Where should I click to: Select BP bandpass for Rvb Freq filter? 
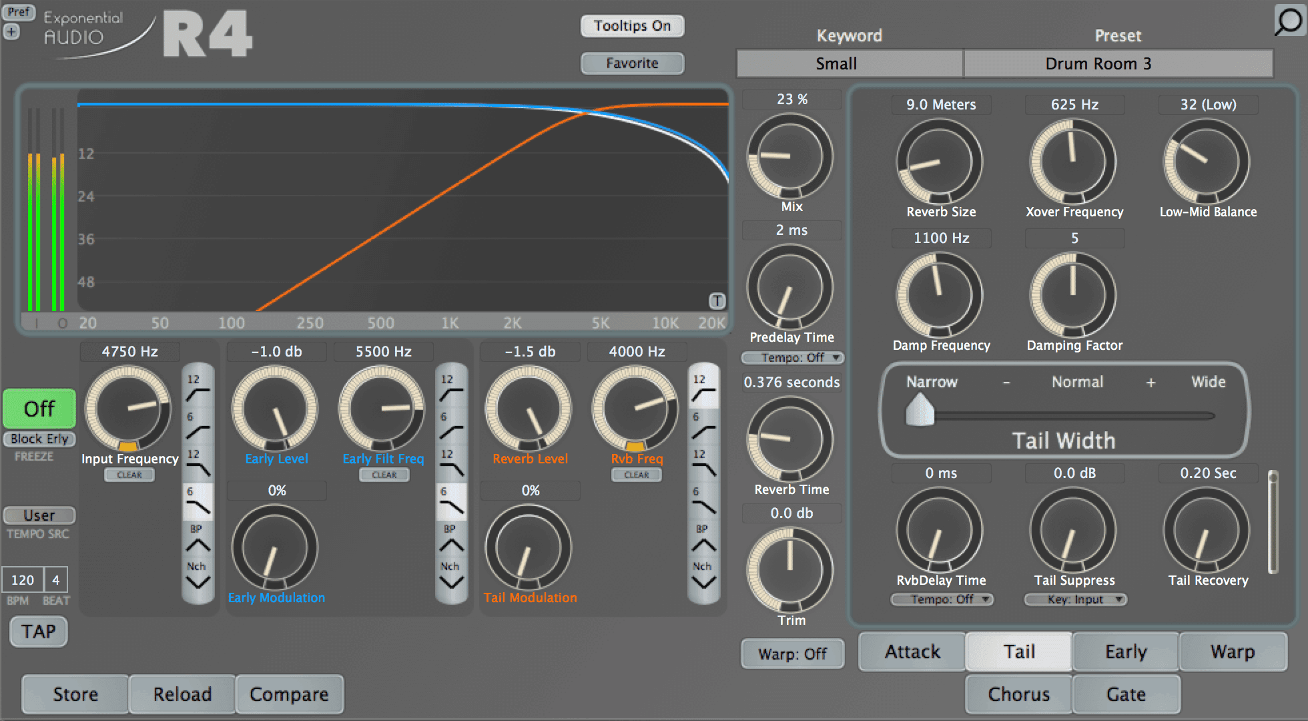(703, 539)
